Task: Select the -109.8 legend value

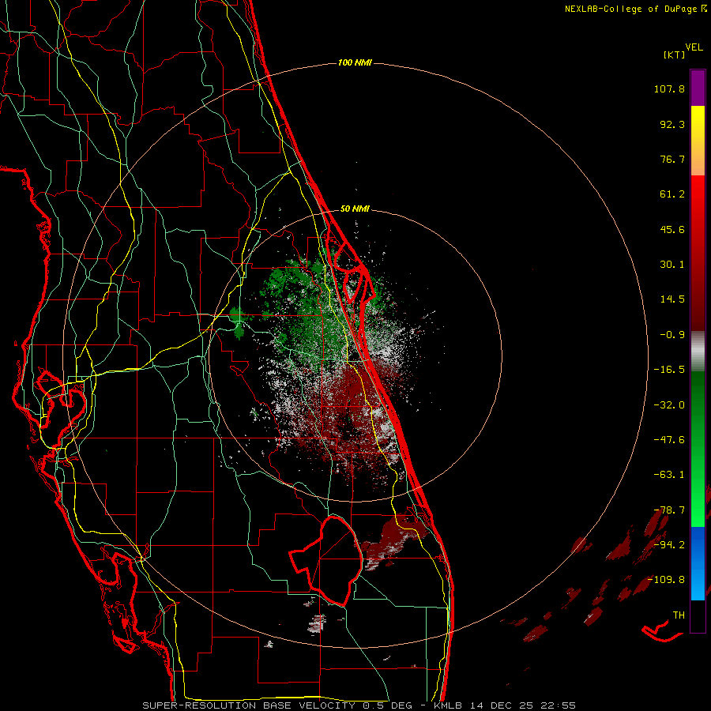Action: point(666,580)
